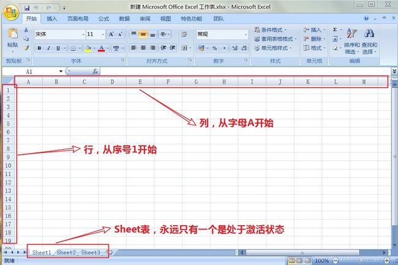Click the Copy icon
The height and width of the screenshot is (265, 398).
[x=26, y=39]
